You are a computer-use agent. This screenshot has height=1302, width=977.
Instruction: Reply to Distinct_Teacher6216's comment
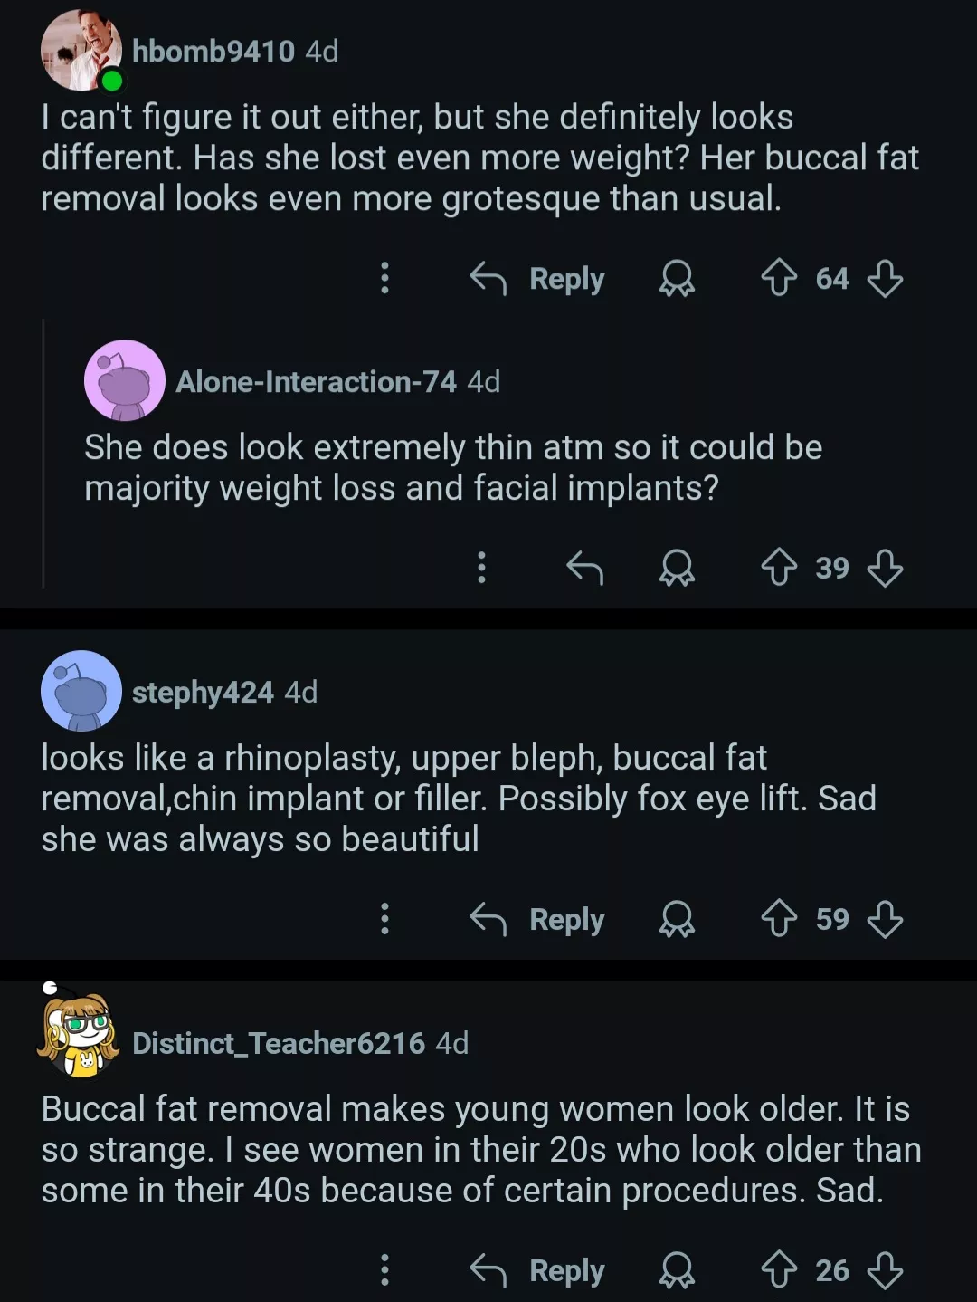coord(538,1269)
